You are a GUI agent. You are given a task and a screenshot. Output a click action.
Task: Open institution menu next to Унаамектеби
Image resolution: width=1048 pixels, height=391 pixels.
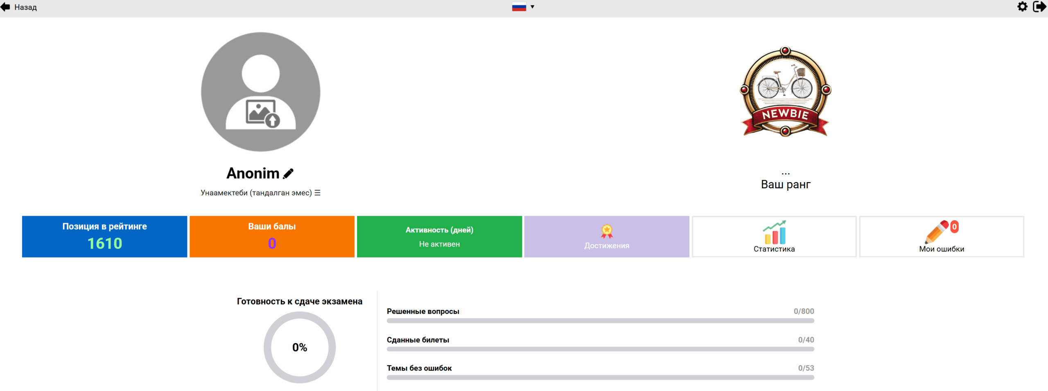click(x=317, y=193)
